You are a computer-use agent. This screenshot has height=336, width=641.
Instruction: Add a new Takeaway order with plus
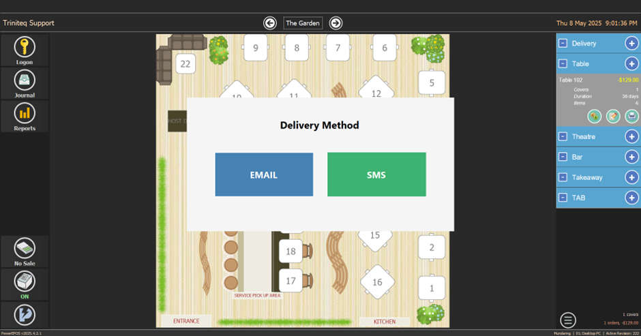point(631,177)
